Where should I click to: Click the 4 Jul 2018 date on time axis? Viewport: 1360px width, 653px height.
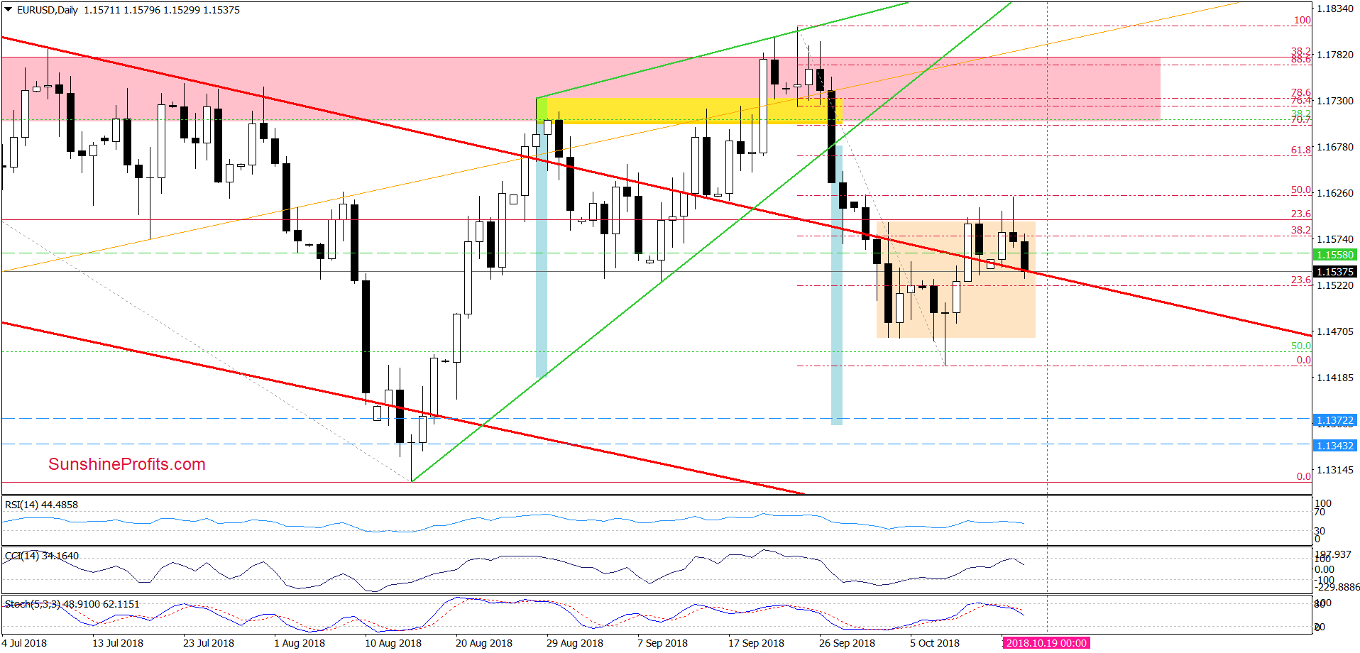point(24,643)
